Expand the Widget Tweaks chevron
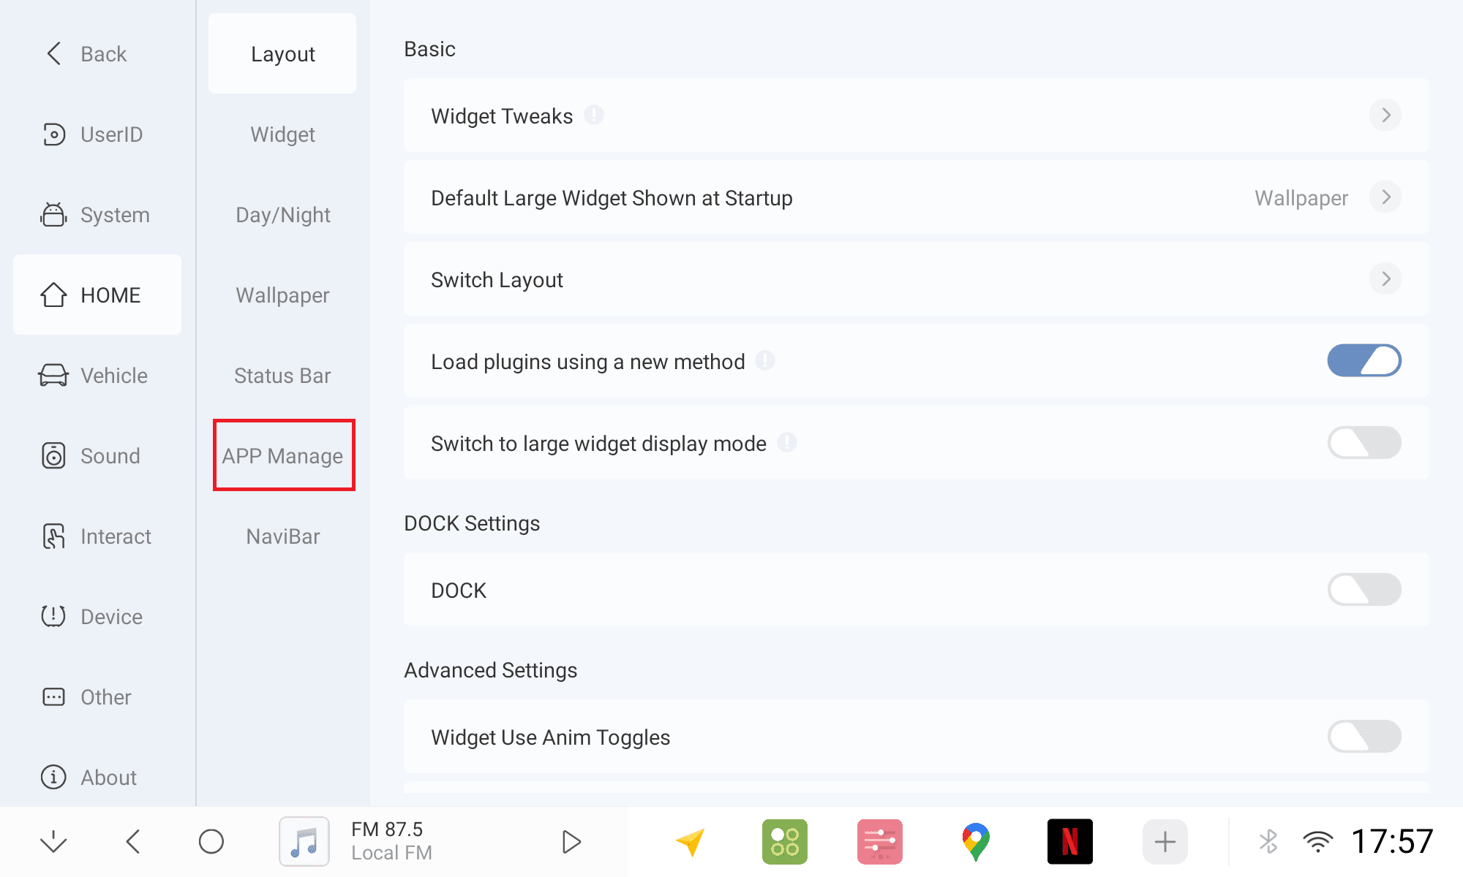This screenshot has width=1463, height=877. [1385, 115]
